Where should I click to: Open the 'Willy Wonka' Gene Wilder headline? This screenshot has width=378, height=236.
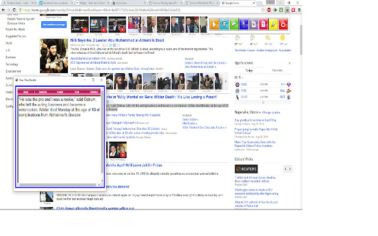(x=161, y=97)
